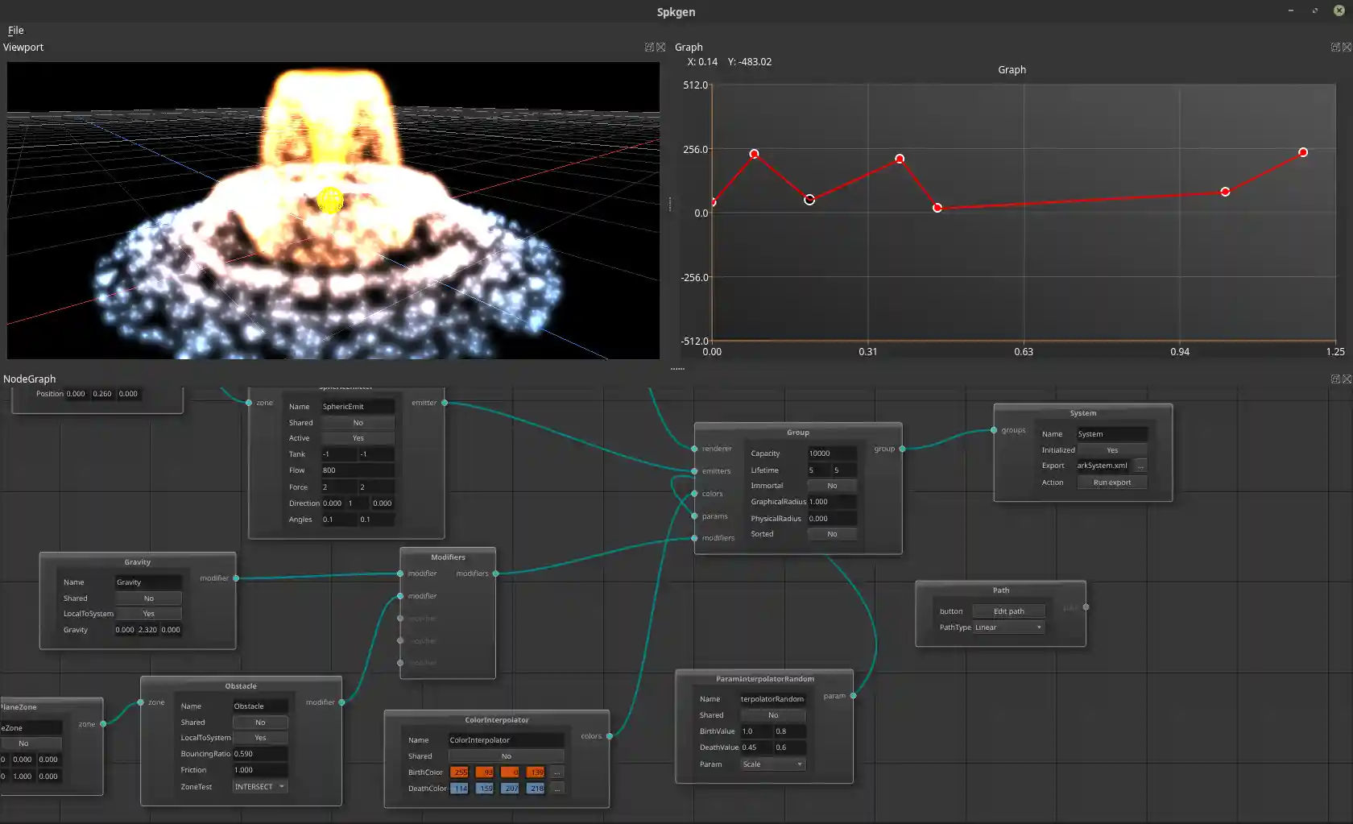
Task: Open the BirthColor ellipsis editor
Action: 557,772
